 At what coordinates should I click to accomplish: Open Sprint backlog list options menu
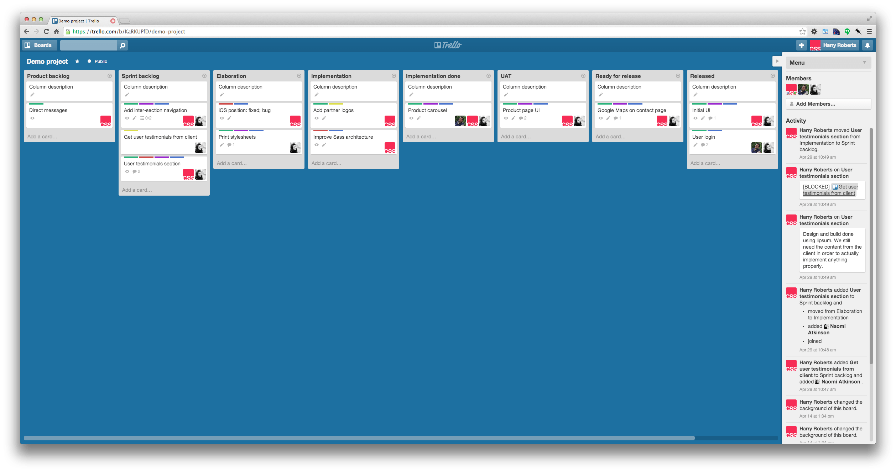pyautogui.click(x=204, y=76)
